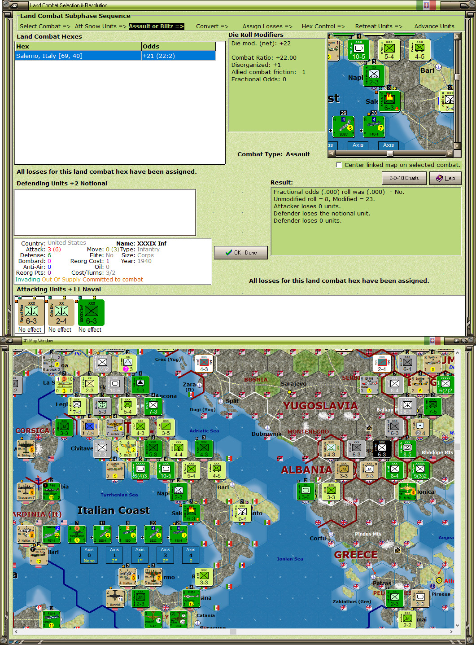Click the main map scroll down arrow
This screenshot has width=476, height=645.
[457, 625]
